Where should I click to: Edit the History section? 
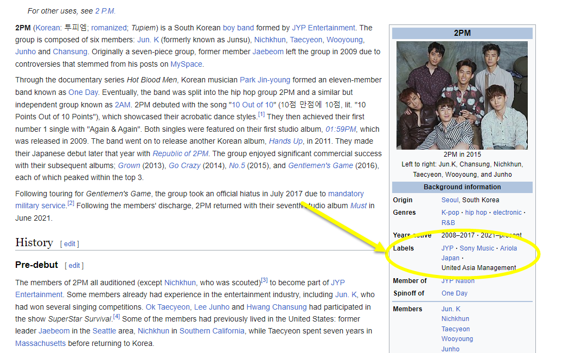(x=70, y=244)
